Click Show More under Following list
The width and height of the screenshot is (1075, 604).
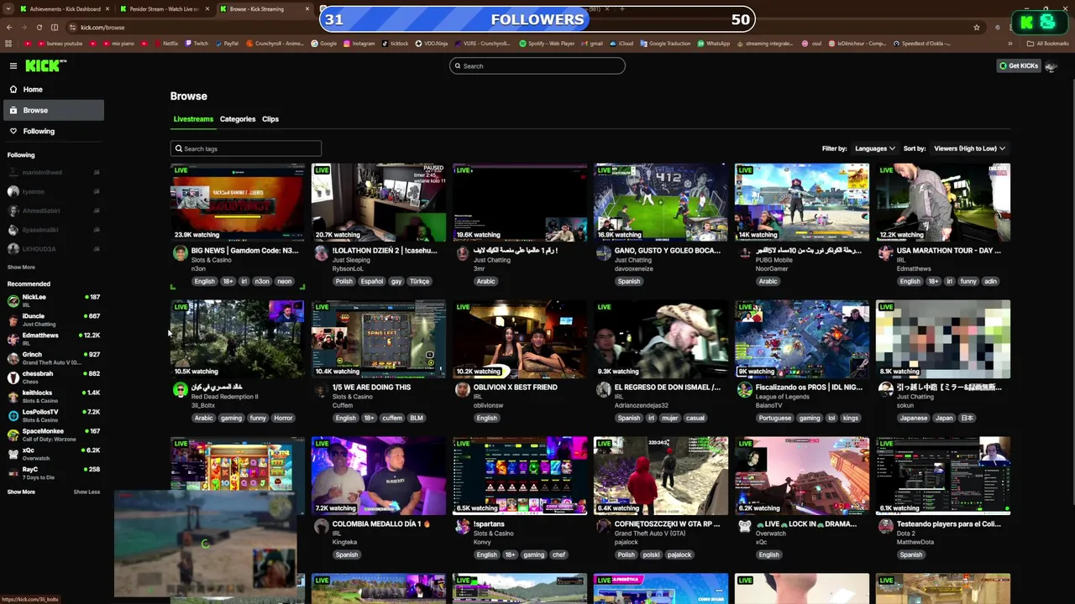pos(21,268)
